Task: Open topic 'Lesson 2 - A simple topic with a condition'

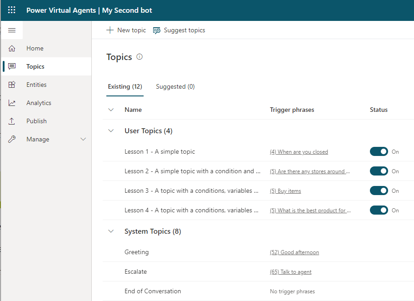Action: 193,171
